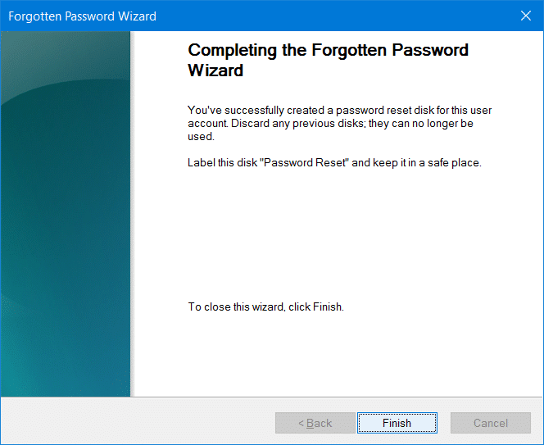Click the gray footer area left of Back
Screen dimensions: 544x445
[x=139, y=423]
